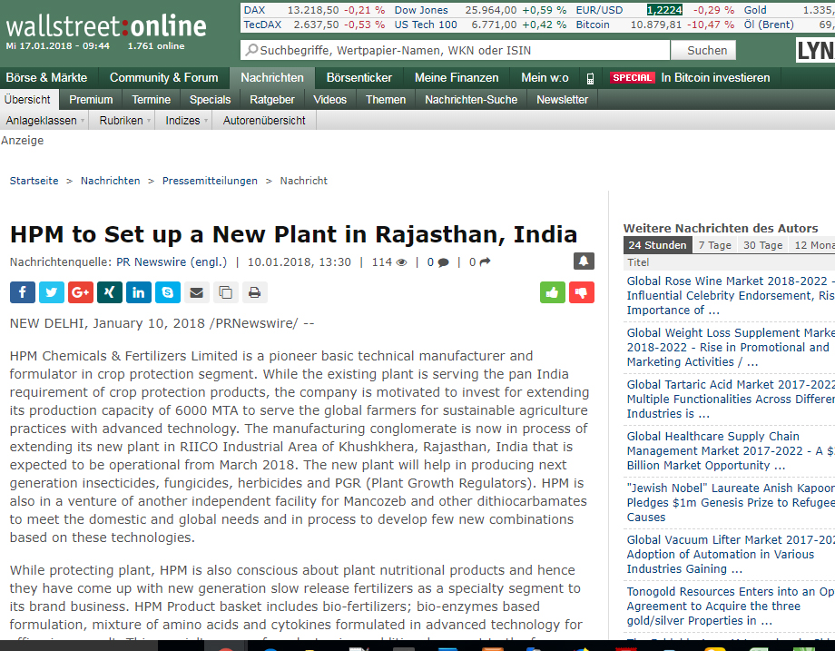Copy article link icon
This screenshot has width=835, height=651.
tap(226, 292)
